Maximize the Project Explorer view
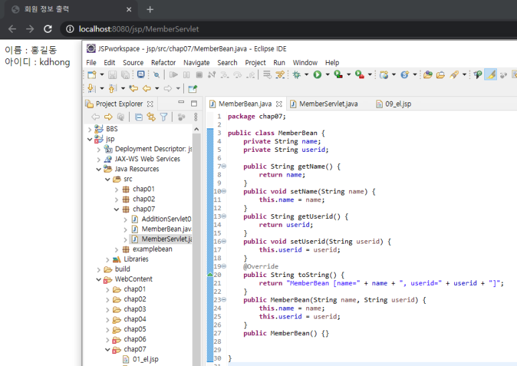Screen dimensions: 517x366 click(194, 104)
